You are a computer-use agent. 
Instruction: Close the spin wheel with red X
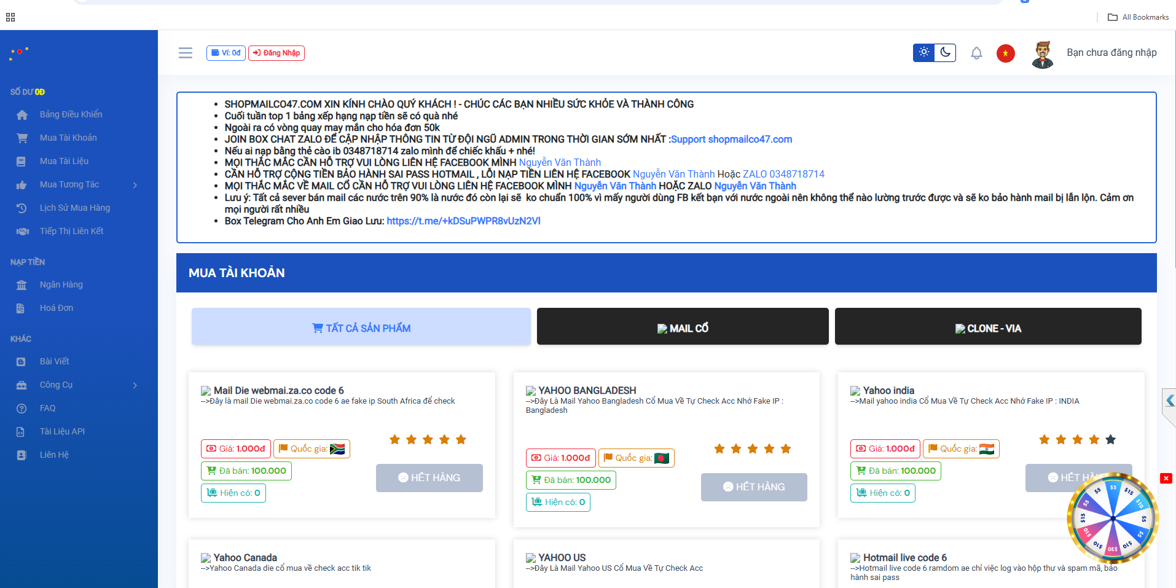(x=1166, y=478)
